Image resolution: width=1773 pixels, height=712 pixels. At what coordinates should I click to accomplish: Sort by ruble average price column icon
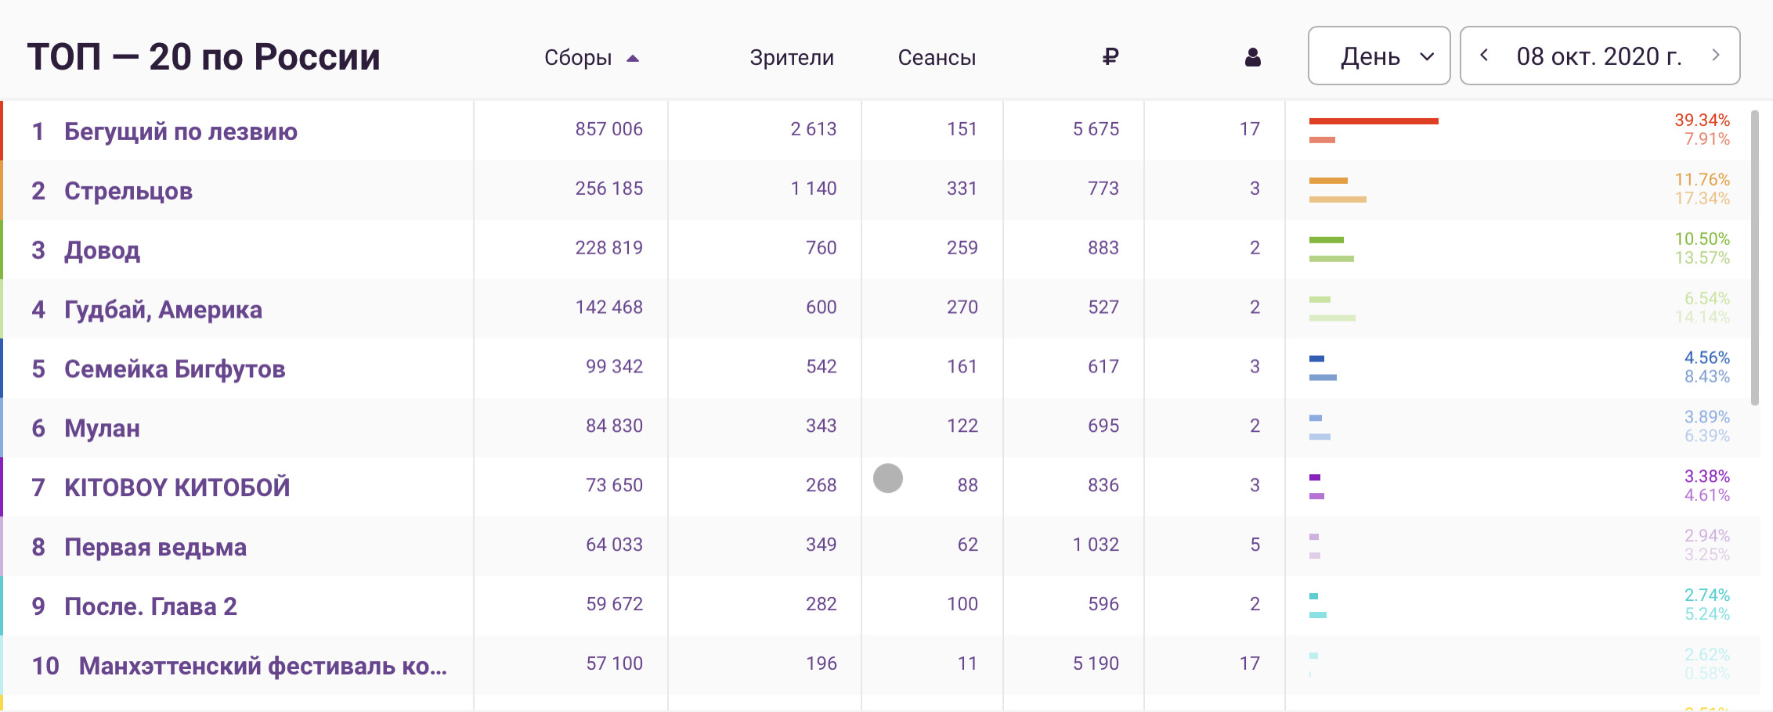1110,57
